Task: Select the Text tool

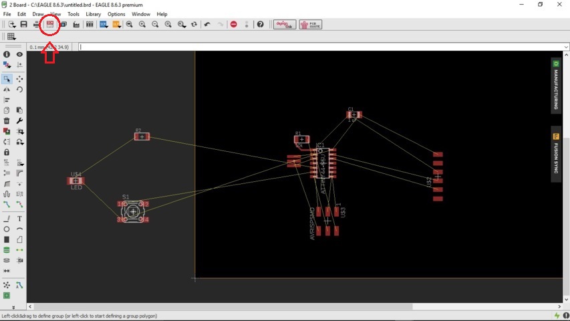Action: click(19, 219)
